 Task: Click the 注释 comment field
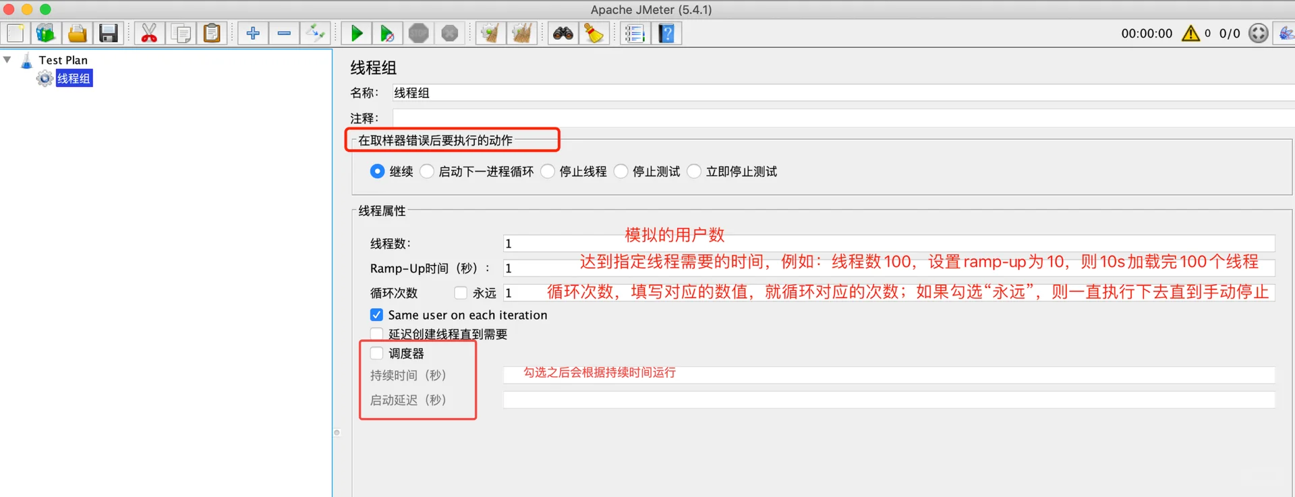843,119
